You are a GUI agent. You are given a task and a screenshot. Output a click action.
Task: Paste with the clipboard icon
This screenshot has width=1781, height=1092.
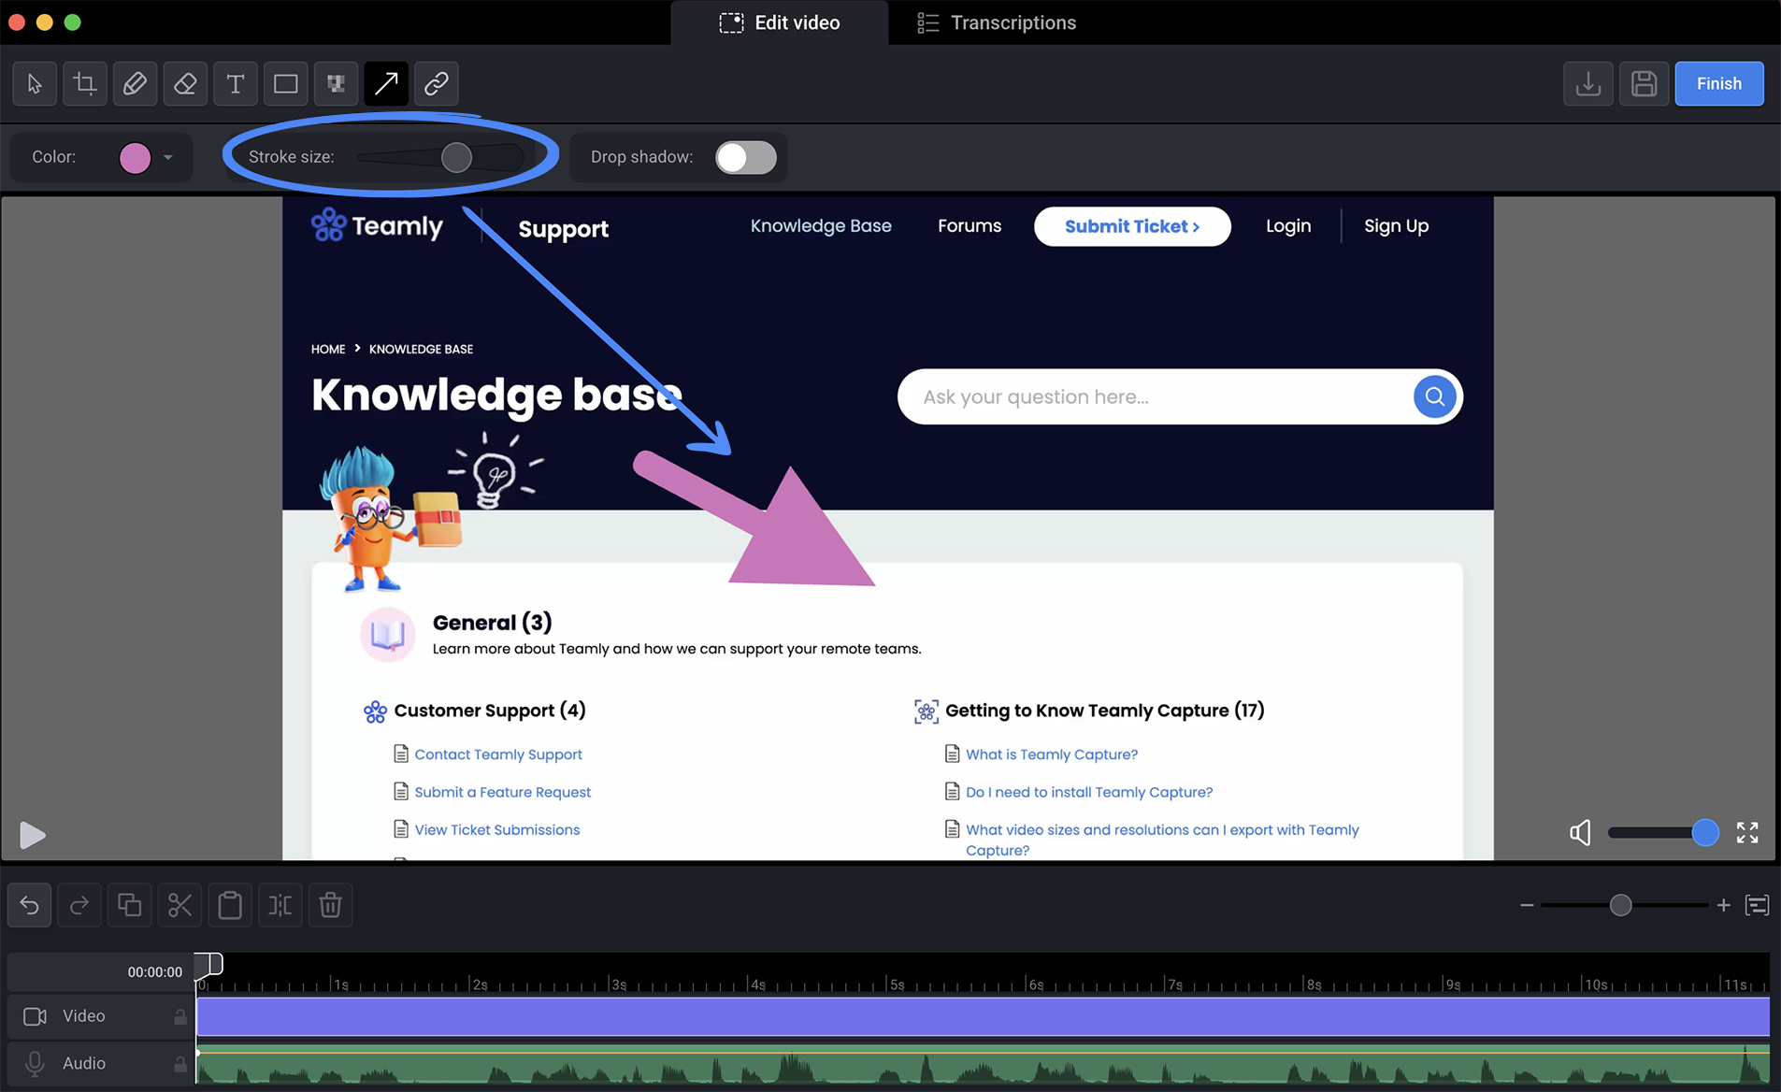click(230, 905)
